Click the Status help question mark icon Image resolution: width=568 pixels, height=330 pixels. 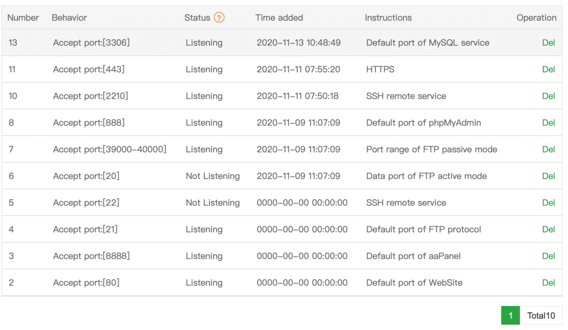[219, 18]
